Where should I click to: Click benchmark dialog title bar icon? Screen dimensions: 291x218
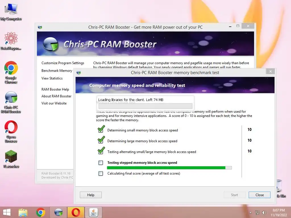pos(79,73)
